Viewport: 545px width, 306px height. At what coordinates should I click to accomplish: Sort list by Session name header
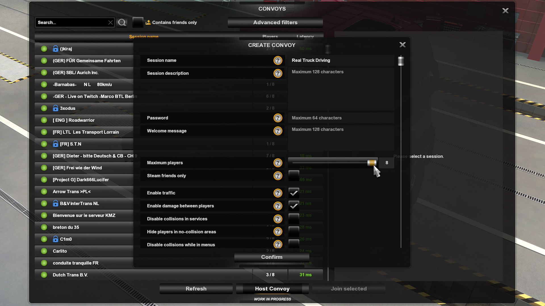144,37
